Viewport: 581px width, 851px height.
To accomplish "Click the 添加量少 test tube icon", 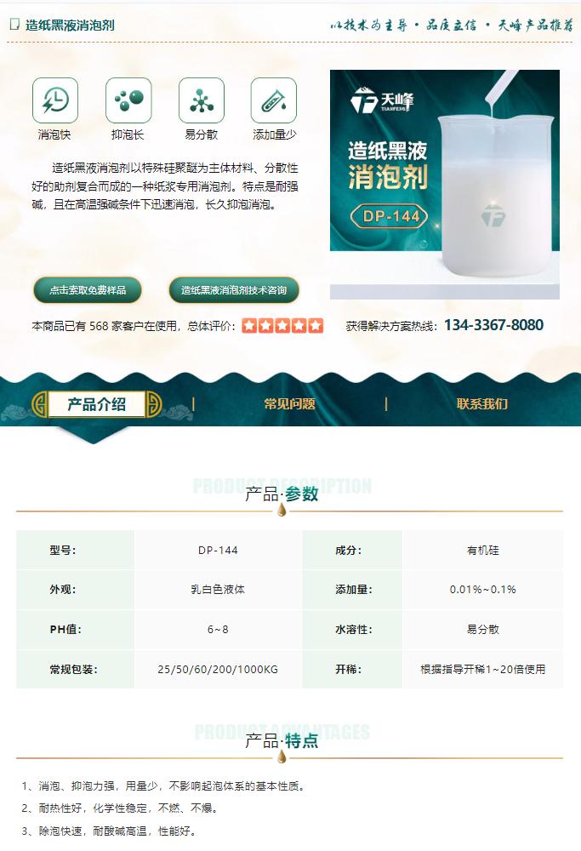I will (274, 100).
